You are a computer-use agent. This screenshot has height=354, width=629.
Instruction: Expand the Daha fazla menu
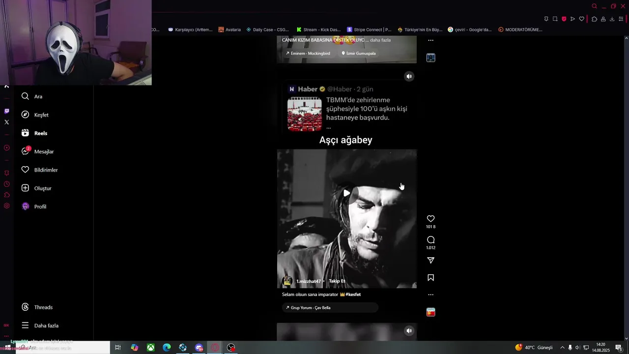coord(40,325)
